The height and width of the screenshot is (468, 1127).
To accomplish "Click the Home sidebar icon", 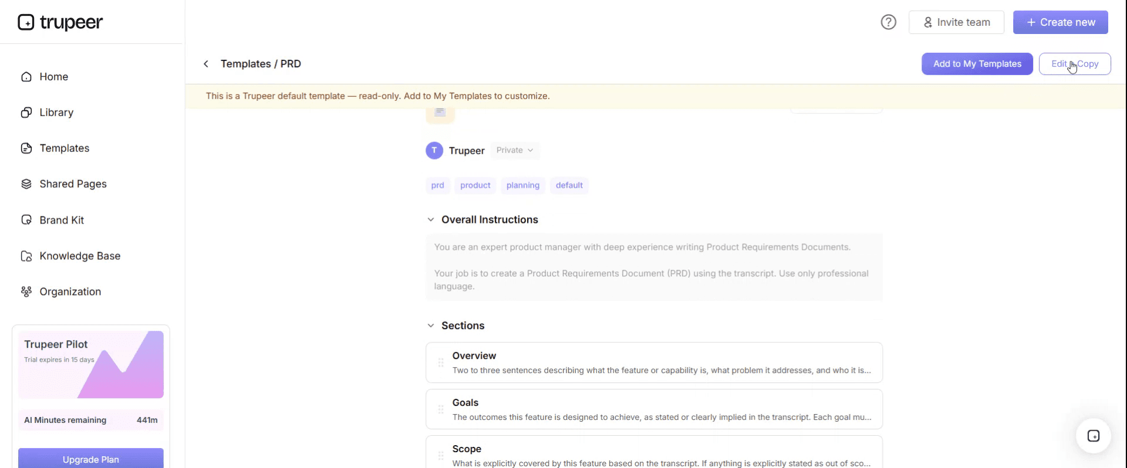I will [x=26, y=77].
